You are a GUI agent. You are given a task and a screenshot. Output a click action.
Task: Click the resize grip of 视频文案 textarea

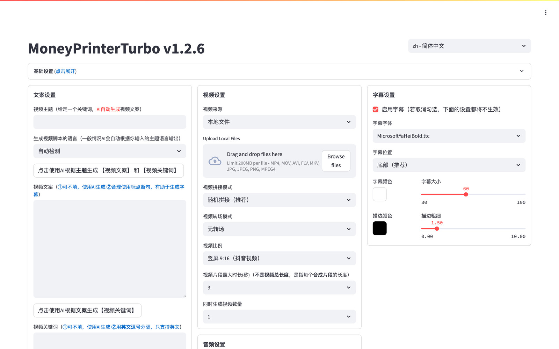[x=184, y=296]
